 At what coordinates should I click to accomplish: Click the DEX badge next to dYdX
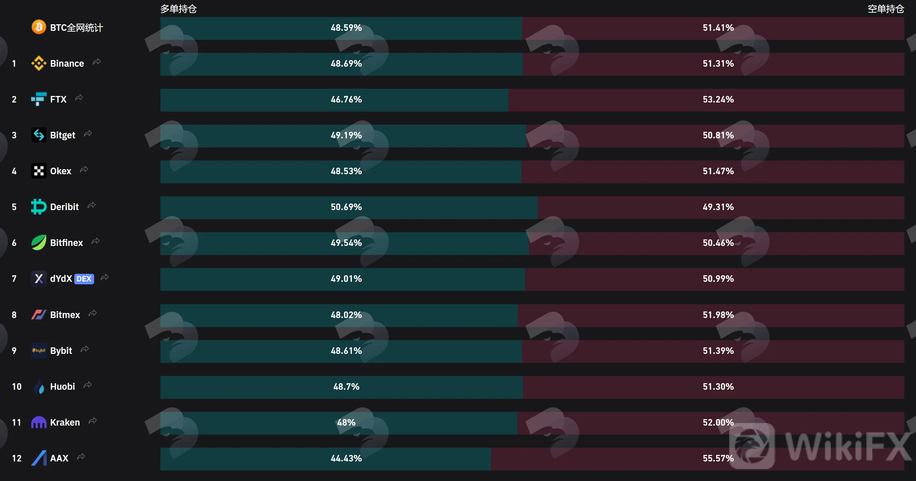pos(84,279)
